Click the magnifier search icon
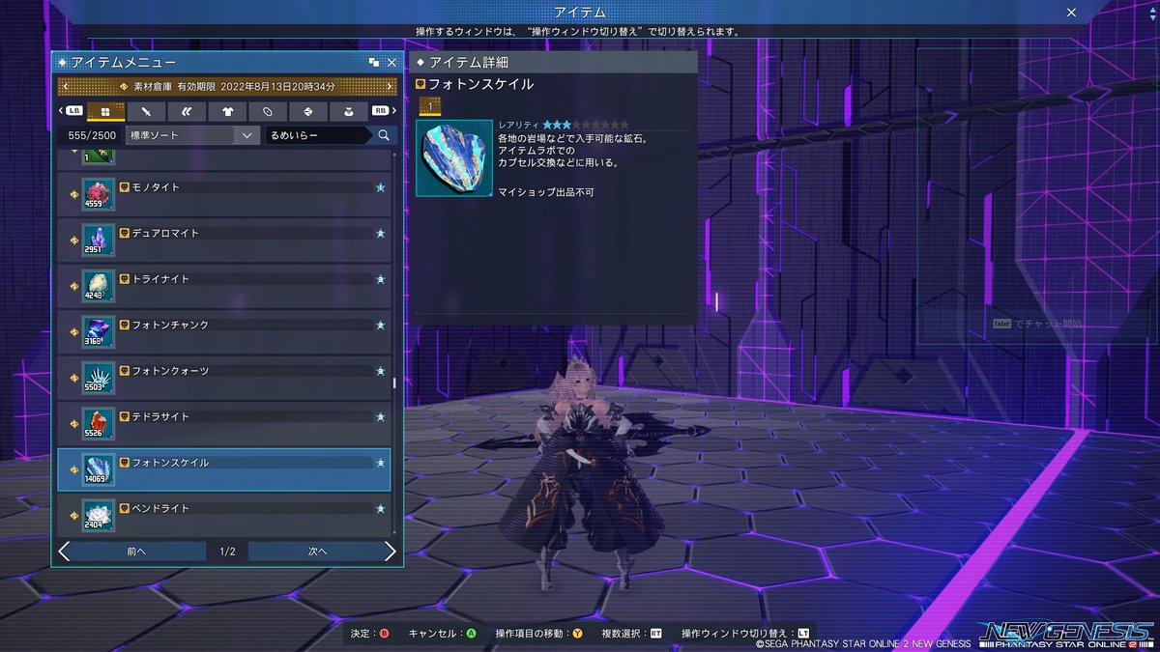 [x=384, y=136]
